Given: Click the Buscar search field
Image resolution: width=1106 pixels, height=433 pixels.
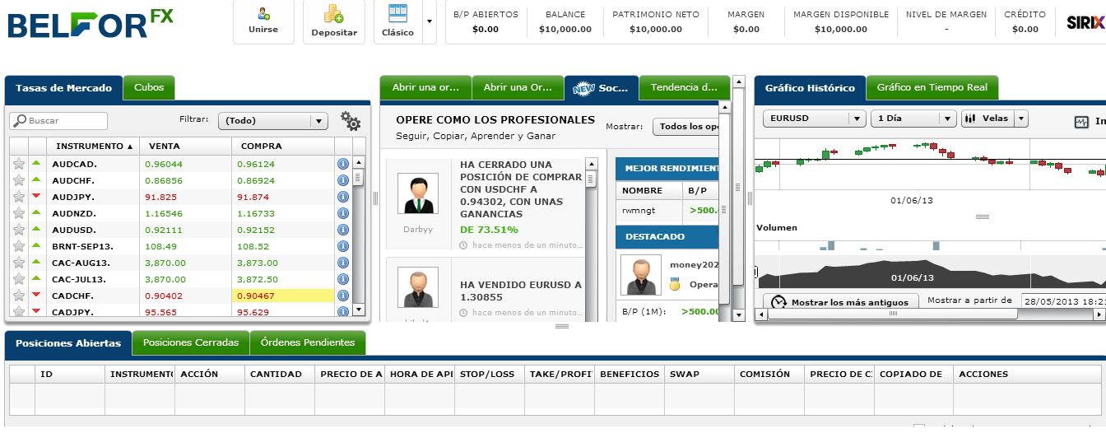Looking at the screenshot, I should (58, 121).
